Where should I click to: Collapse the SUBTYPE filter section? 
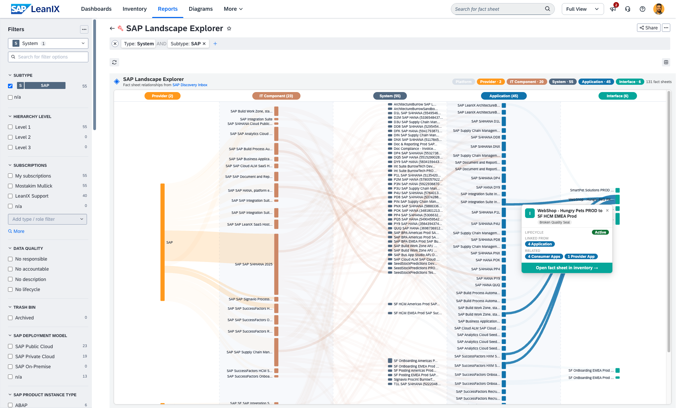(10, 75)
